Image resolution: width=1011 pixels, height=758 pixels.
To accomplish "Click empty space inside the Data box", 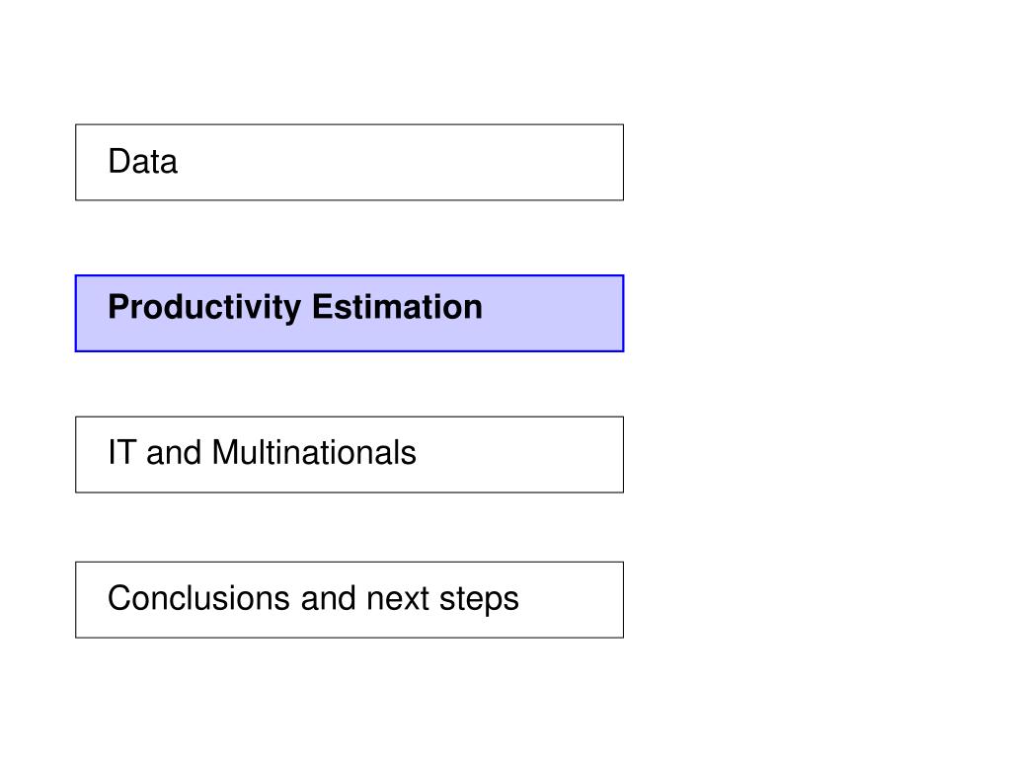I will pos(400,163).
